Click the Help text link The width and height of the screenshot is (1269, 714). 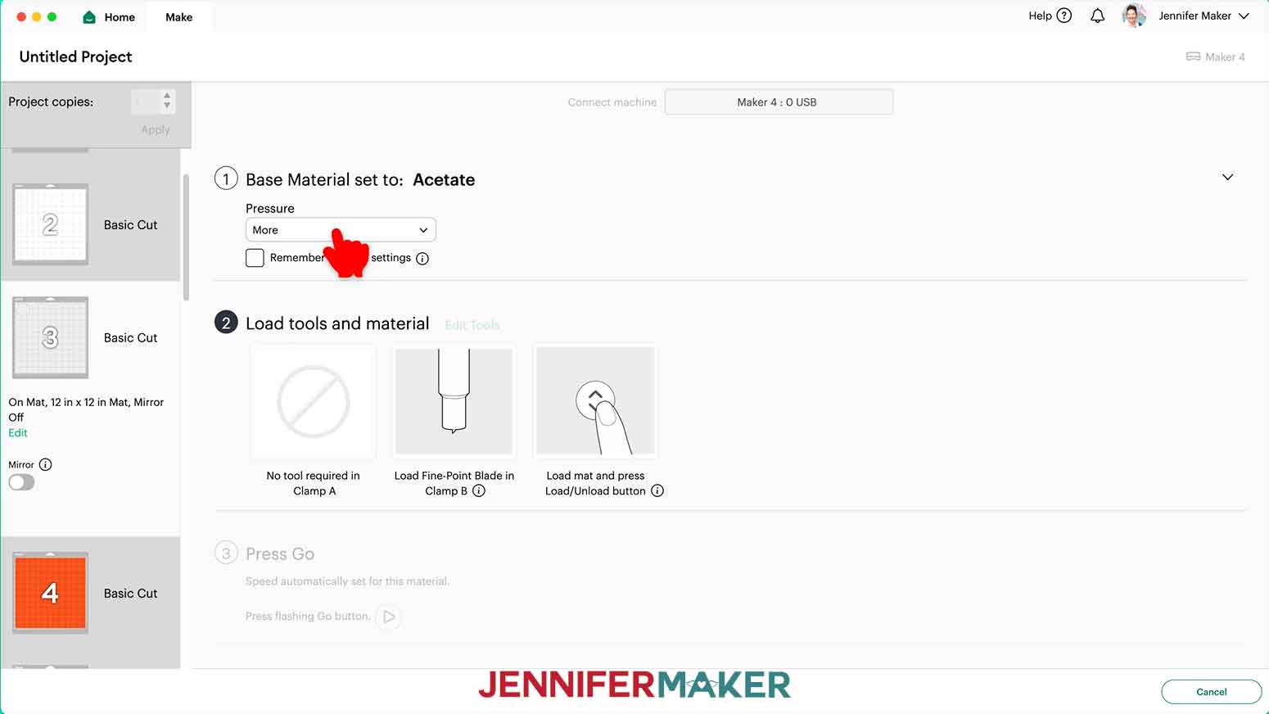click(x=1040, y=16)
